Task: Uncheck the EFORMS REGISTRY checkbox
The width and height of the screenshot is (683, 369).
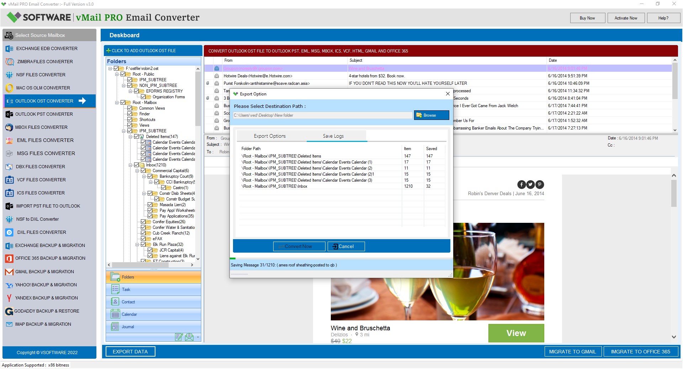Action: (137, 91)
